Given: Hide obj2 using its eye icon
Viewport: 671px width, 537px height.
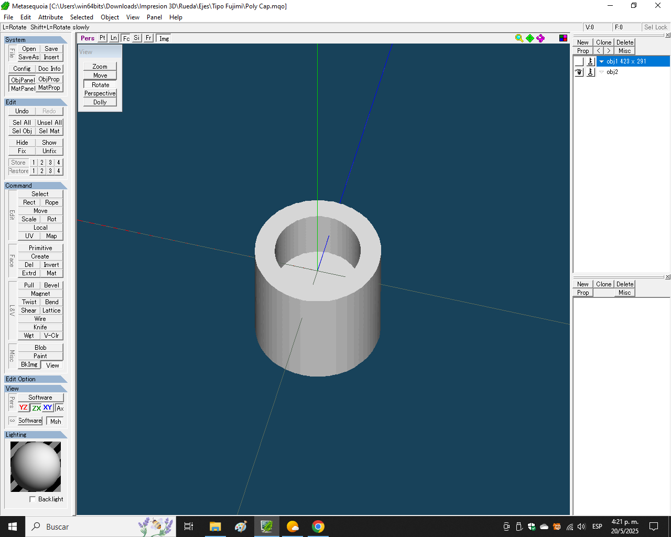Looking at the screenshot, I should 579,72.
